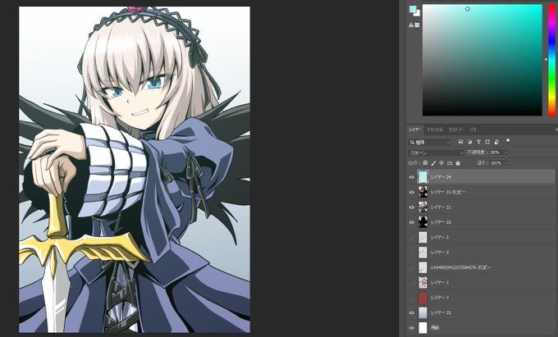Select the layer name レイヤー 3
Viewport: 558px width, 337px height.
pyautogui.click(x=440, y=237)
